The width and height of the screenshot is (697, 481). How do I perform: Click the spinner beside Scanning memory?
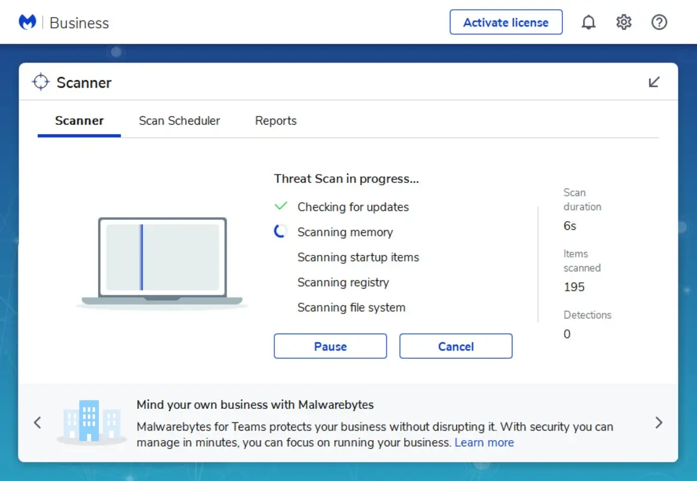tap(280, 231)
